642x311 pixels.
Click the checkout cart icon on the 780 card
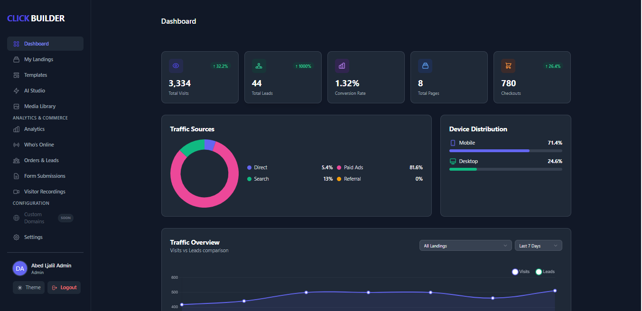[508, 65]
